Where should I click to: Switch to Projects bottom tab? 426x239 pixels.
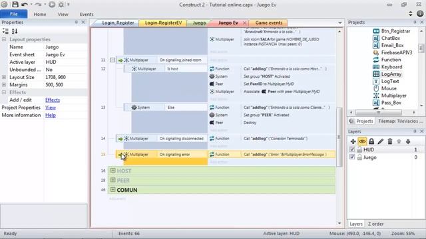pyautogui.click(x=361, y=121)
